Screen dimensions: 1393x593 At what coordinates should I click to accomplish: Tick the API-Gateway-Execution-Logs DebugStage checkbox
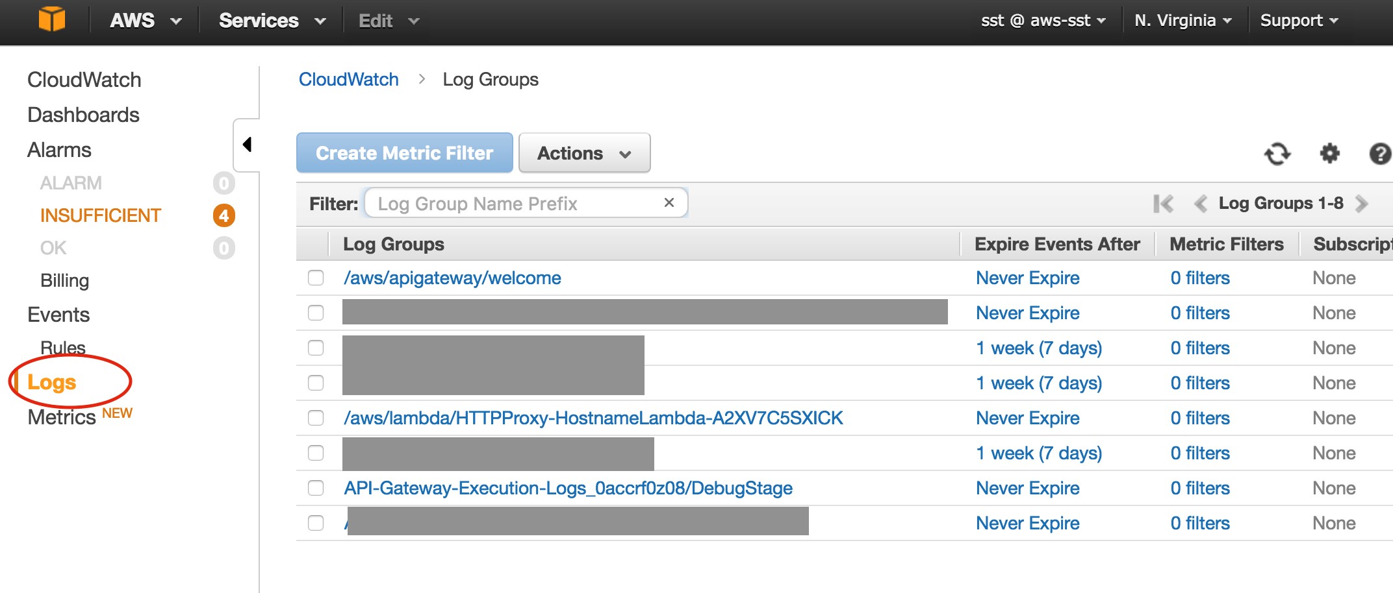[x=316, y=488]
